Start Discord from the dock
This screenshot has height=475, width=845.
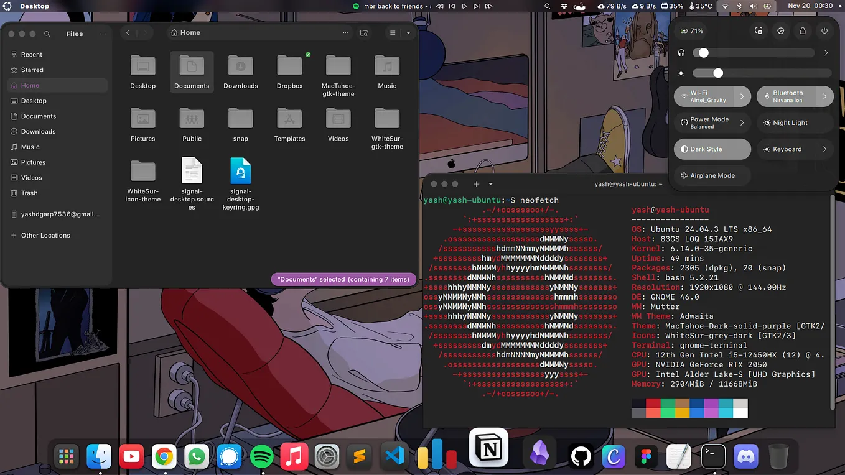[745, 456]
